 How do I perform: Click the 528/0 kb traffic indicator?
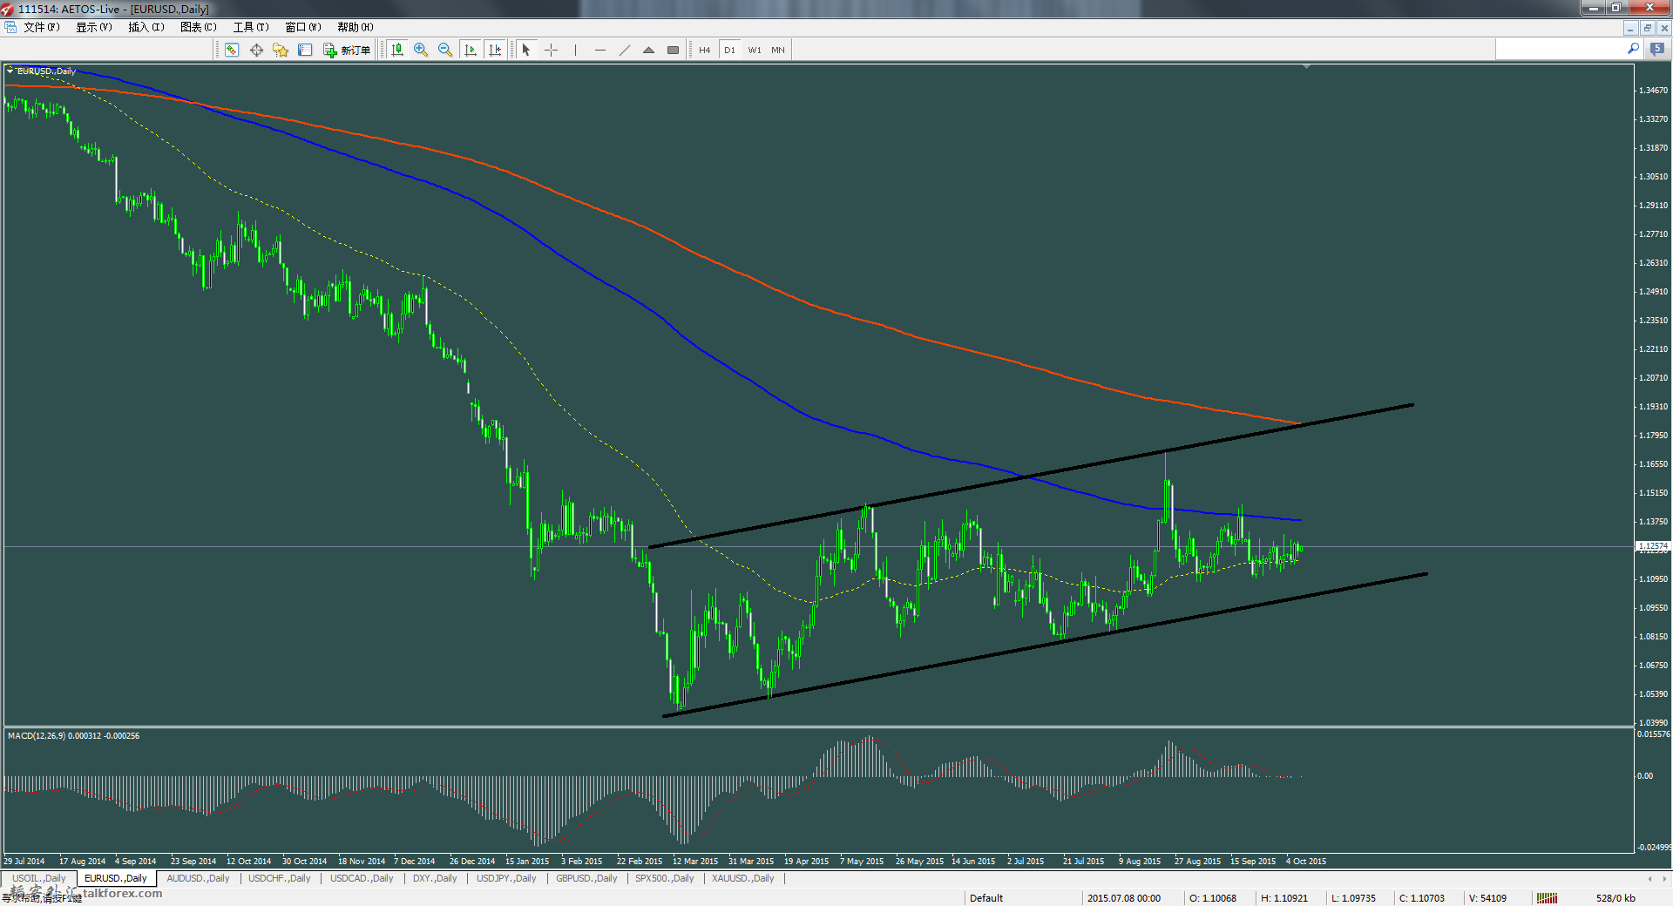(1615, 898)
